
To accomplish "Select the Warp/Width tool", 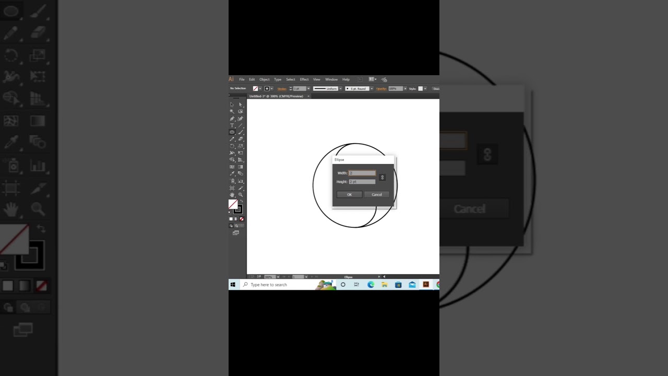I will (232, 153).
